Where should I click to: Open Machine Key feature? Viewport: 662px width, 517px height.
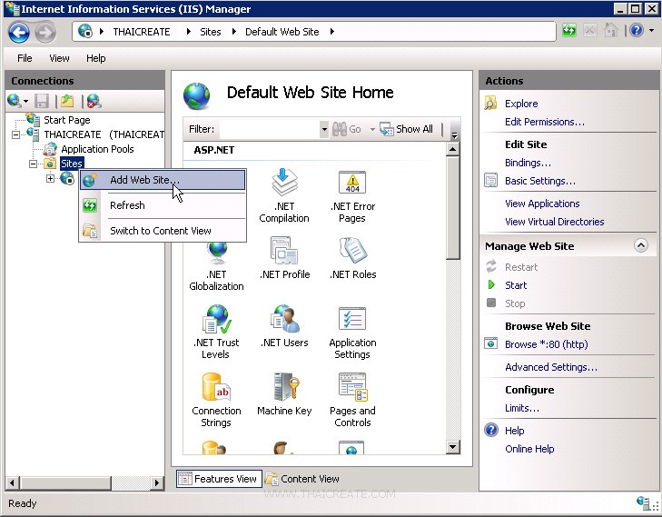[x=284, y=394]
